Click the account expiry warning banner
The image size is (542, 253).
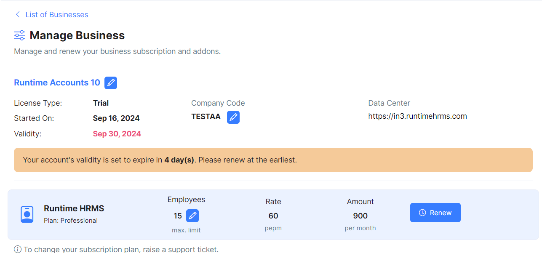click(x=273, y=160)
